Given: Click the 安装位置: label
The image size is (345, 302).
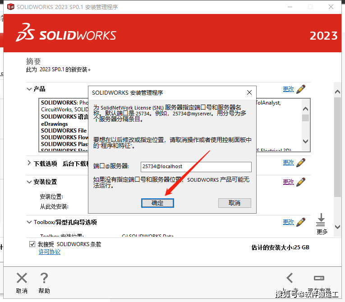Looking at the screenshot, I should (51, 197).
